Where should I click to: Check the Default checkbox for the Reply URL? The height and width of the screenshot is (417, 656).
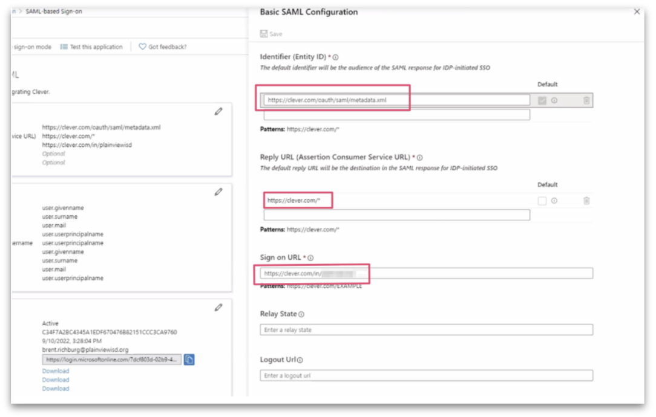tap(541, 200)
